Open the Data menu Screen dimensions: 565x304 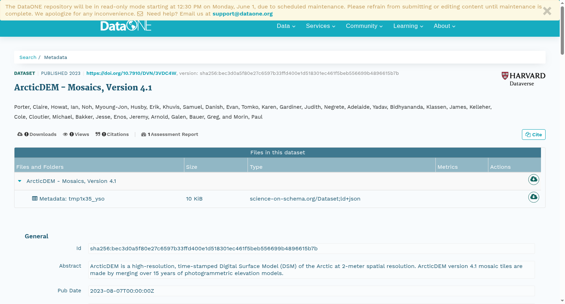coord(286,26)
